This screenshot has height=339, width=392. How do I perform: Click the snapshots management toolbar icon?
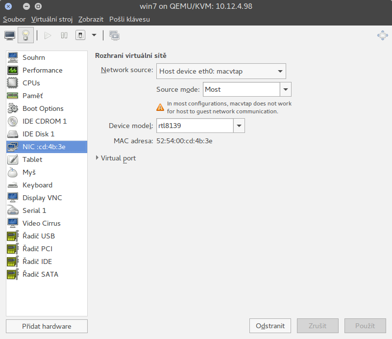tap(114, 35)
